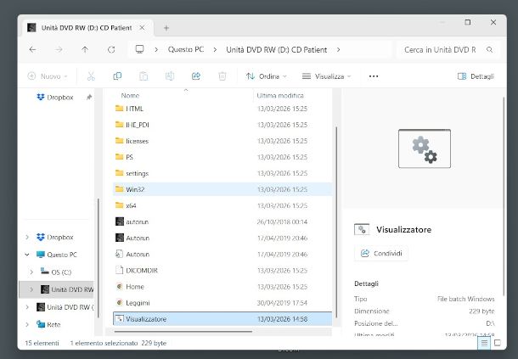
Task: Select the settings folder
Action: pos(222,173)
